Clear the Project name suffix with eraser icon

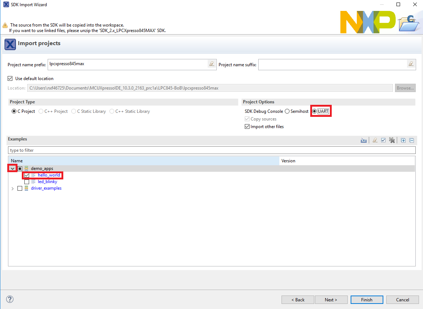click(411, 64)
